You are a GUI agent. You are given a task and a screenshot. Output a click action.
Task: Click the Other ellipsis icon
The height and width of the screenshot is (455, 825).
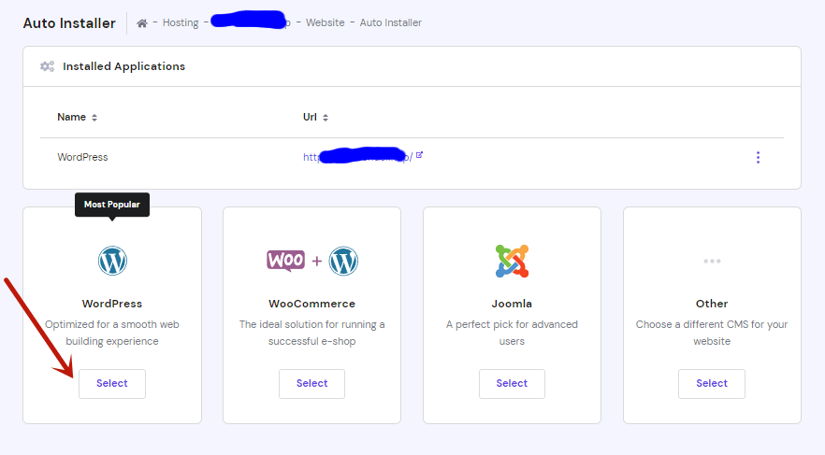pyautogui.click(x=712, y=261)
